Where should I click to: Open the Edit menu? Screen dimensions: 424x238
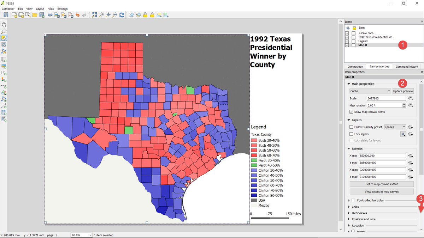[20, 8]
